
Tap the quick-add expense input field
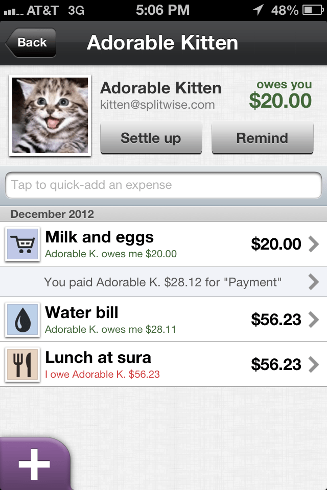pyautogui.click(x=163, y=185)
